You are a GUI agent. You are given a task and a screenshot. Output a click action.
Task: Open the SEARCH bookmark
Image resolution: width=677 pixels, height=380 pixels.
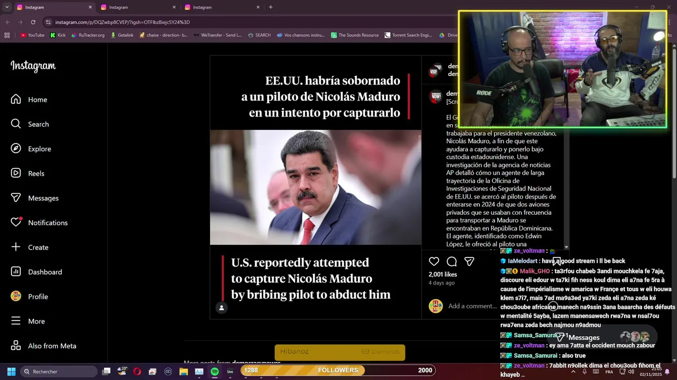259,35
